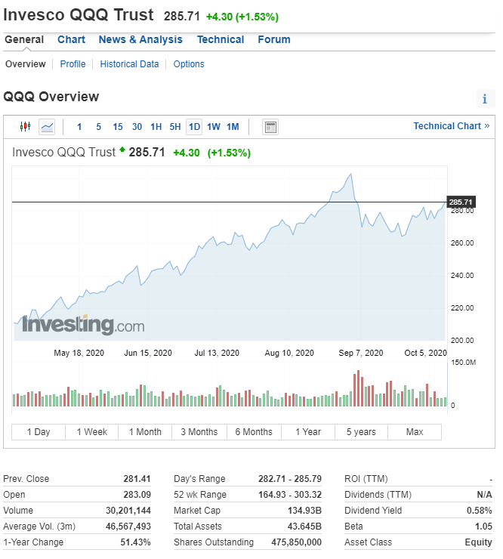The image size is (503, 559).
Task: Choose the 5H chart interval
Action: click(175, 127)
